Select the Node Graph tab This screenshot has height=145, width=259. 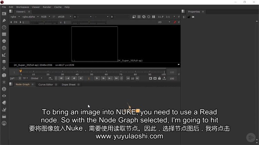point(23,84)
